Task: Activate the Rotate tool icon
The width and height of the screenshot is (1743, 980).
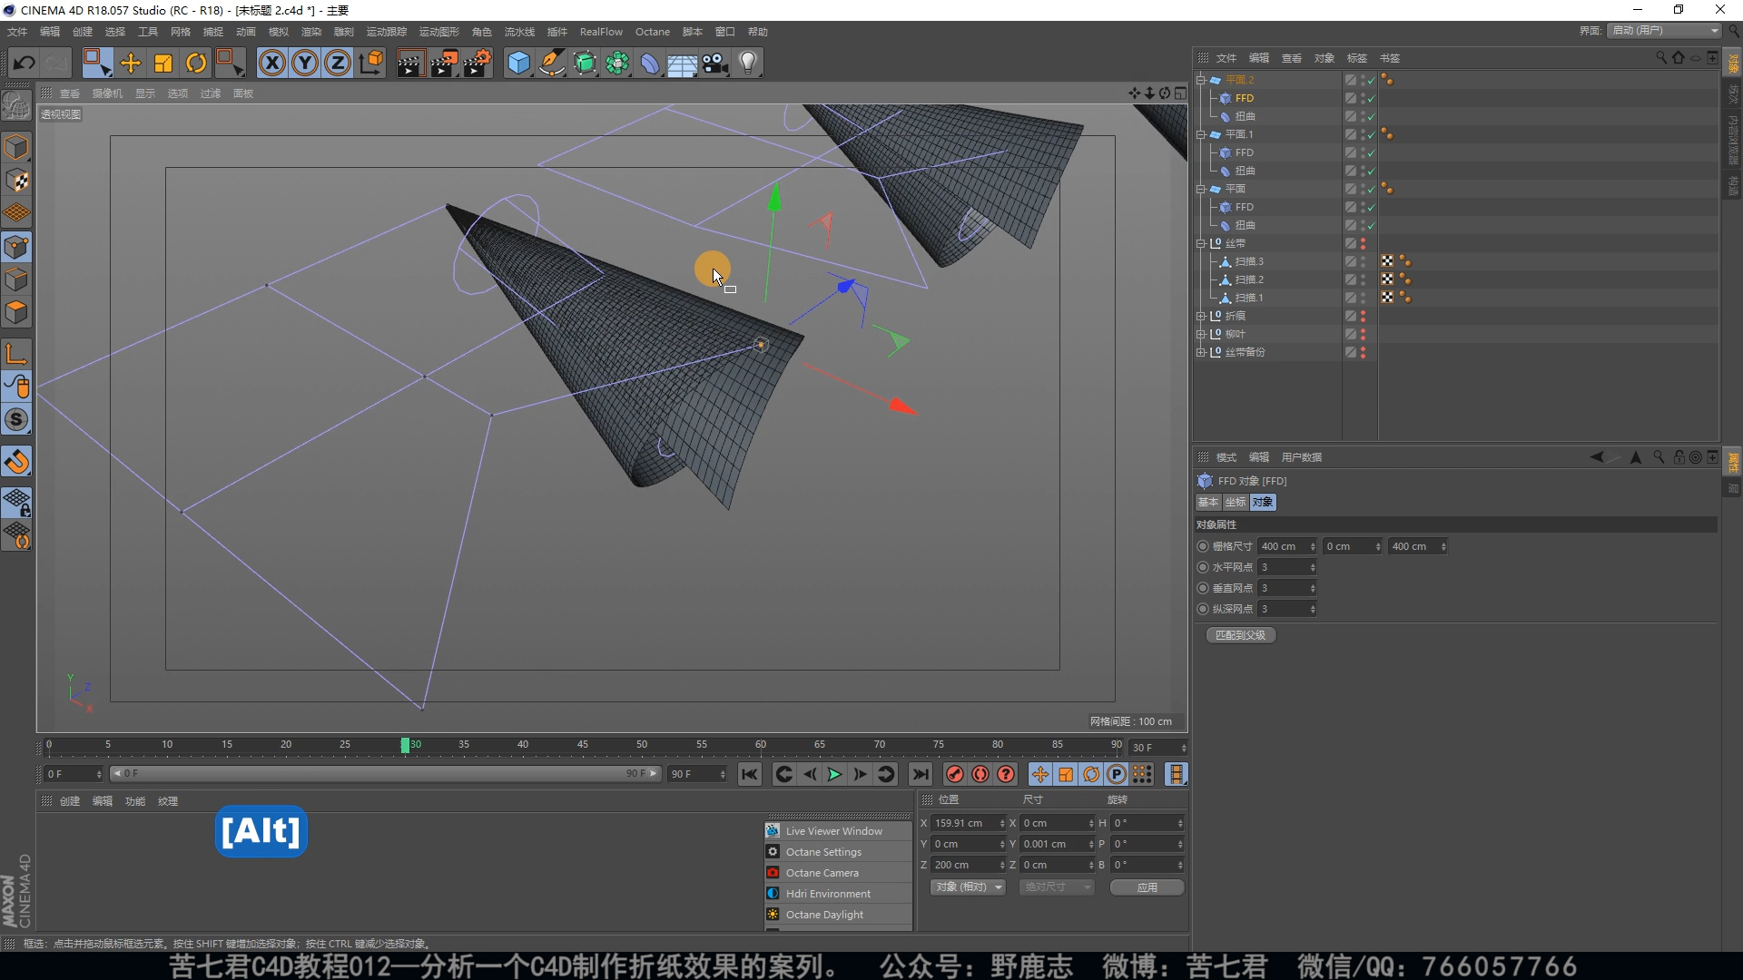Action: pyautogui.click(x=196, y=63)
